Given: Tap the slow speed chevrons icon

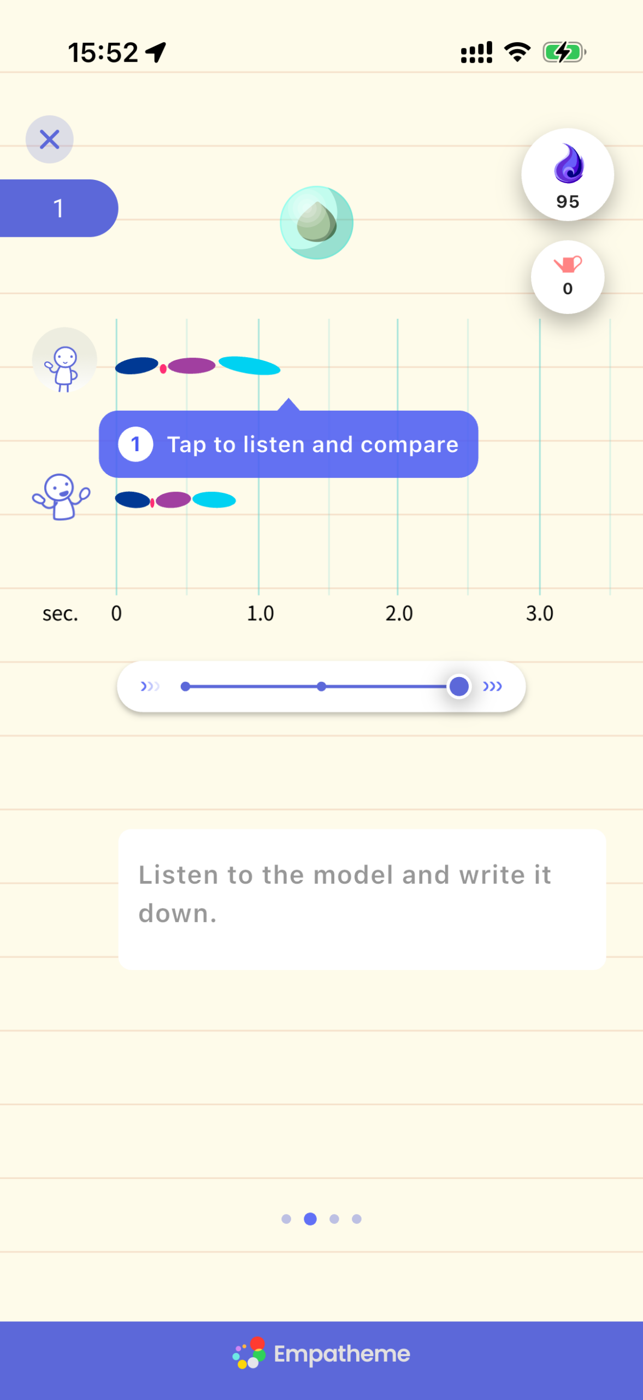Looking at the screenshot, I should (150, 686).
